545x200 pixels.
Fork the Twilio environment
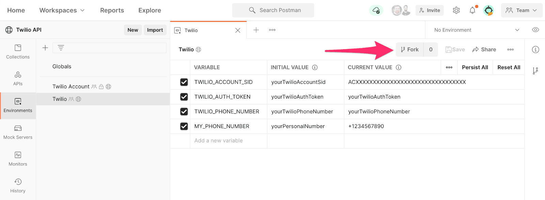(x=410, y=50)
